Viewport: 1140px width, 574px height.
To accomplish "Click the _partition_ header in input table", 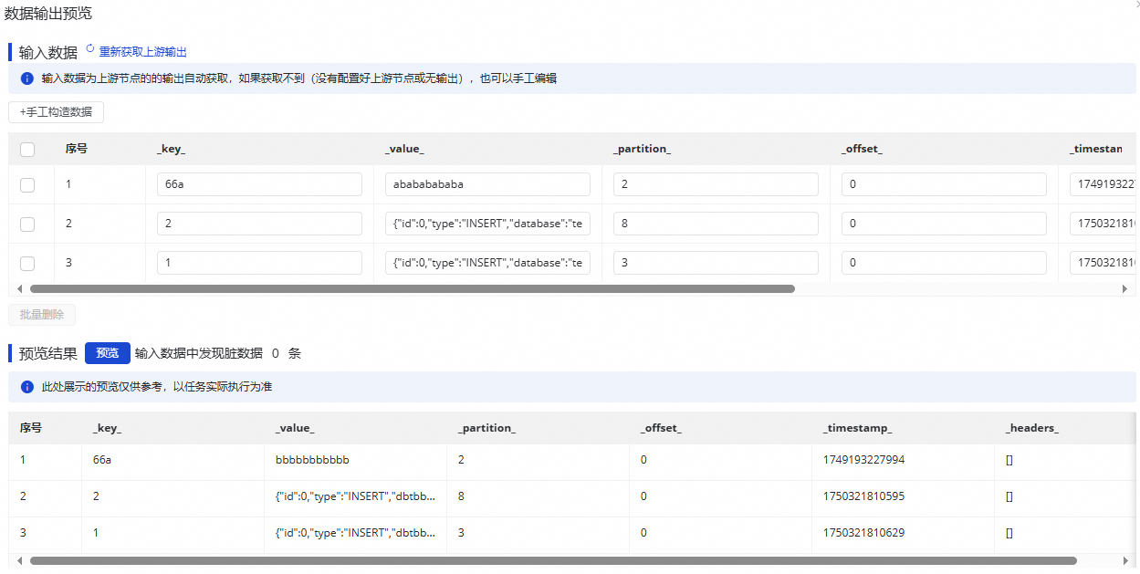I will 642,149.
